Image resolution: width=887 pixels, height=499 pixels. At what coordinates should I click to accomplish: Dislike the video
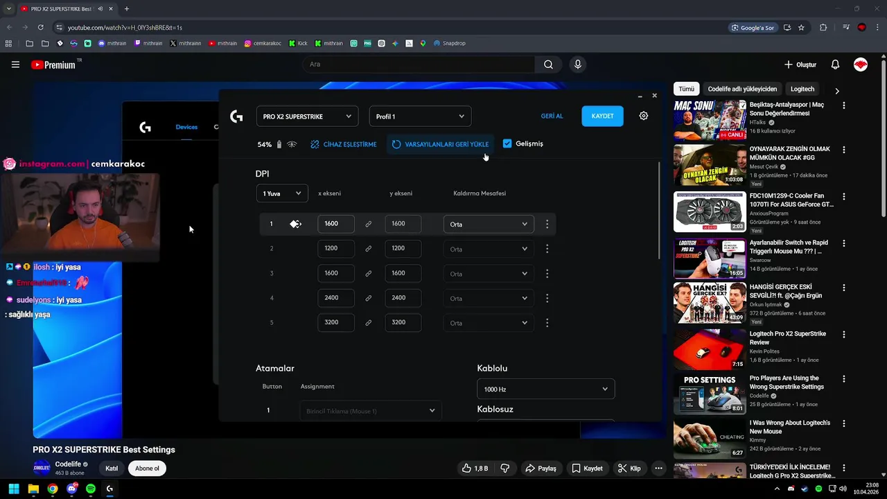pyautogui.click(x=505, y=469)
